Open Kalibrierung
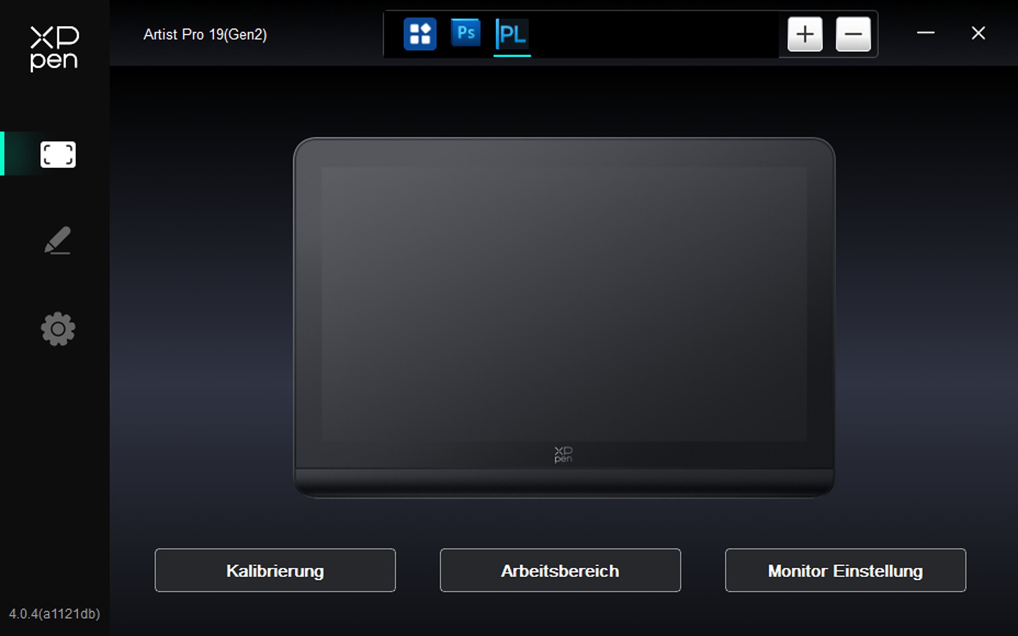Image resolution: width=1018 pixels, height=636 pixels. pyautogui.click(x=275, y=570)
